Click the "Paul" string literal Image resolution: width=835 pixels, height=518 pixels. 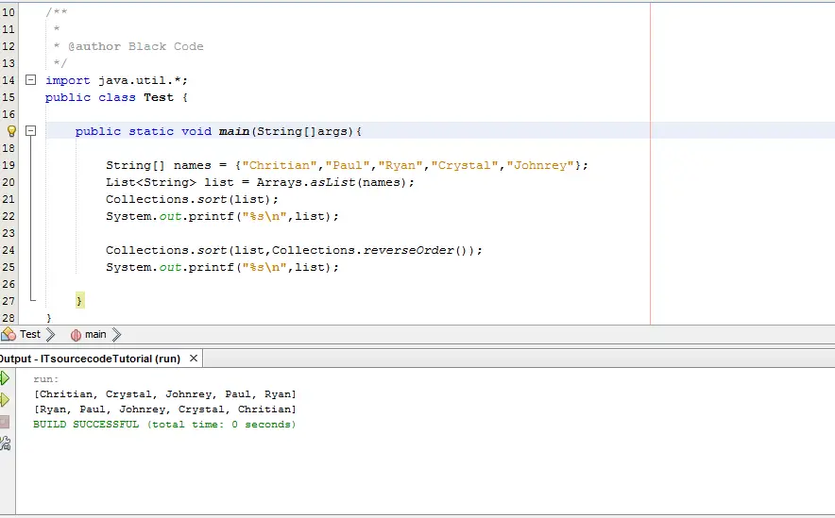pyautogui.click(x=348, y=165)
